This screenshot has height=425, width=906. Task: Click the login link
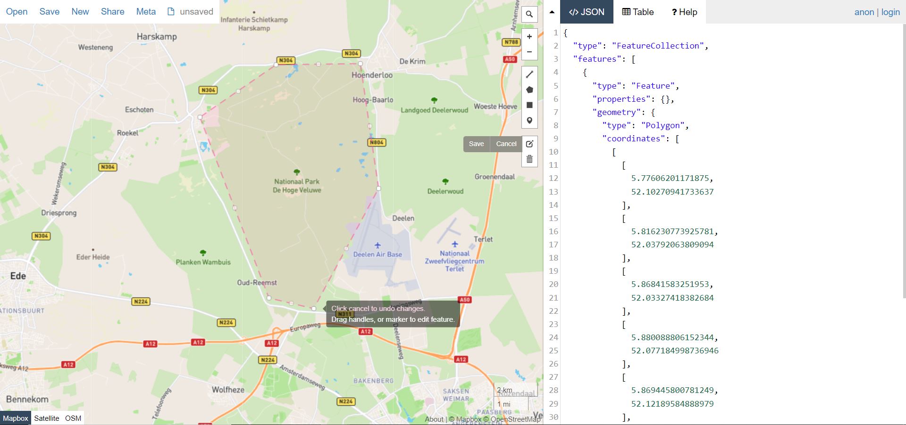(890, 12)
